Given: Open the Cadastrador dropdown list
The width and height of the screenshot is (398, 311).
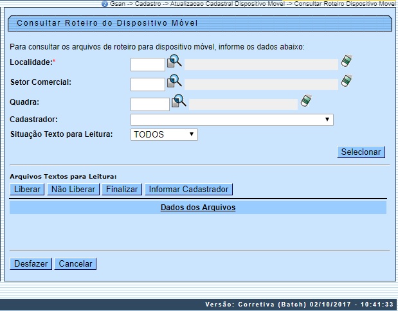Looking at the screenshot, I should click(x=231, y=120).
